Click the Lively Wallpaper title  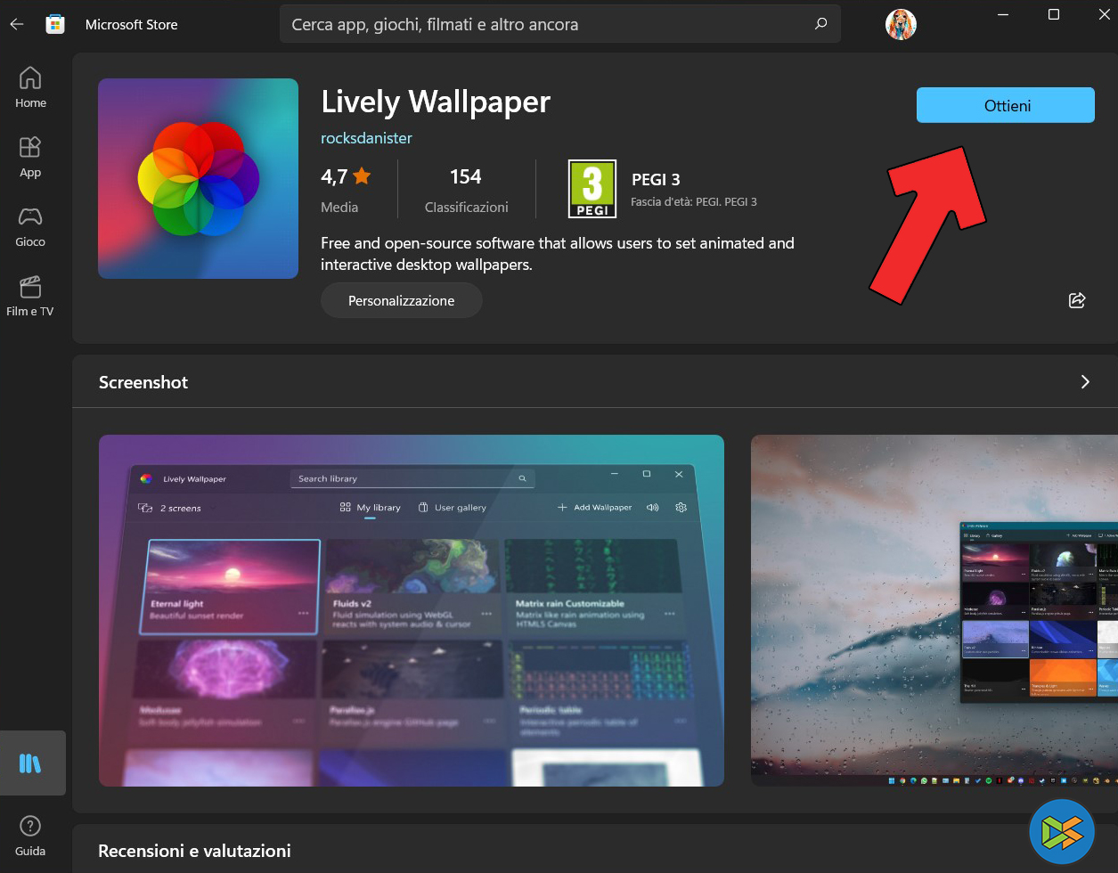(436, 102)
